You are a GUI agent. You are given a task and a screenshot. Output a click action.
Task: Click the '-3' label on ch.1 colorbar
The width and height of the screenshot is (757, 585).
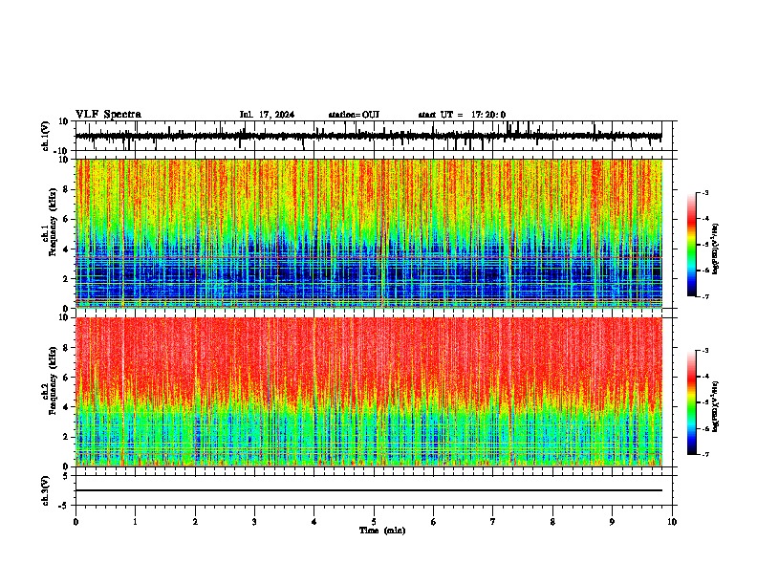click(x=704, y=192)
